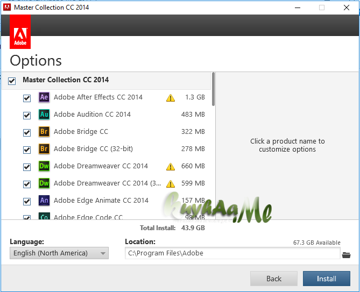This screenshot has height=292, width=360.
Task: Select Adobe Bridge CC product name
Action: click(81, 131)
